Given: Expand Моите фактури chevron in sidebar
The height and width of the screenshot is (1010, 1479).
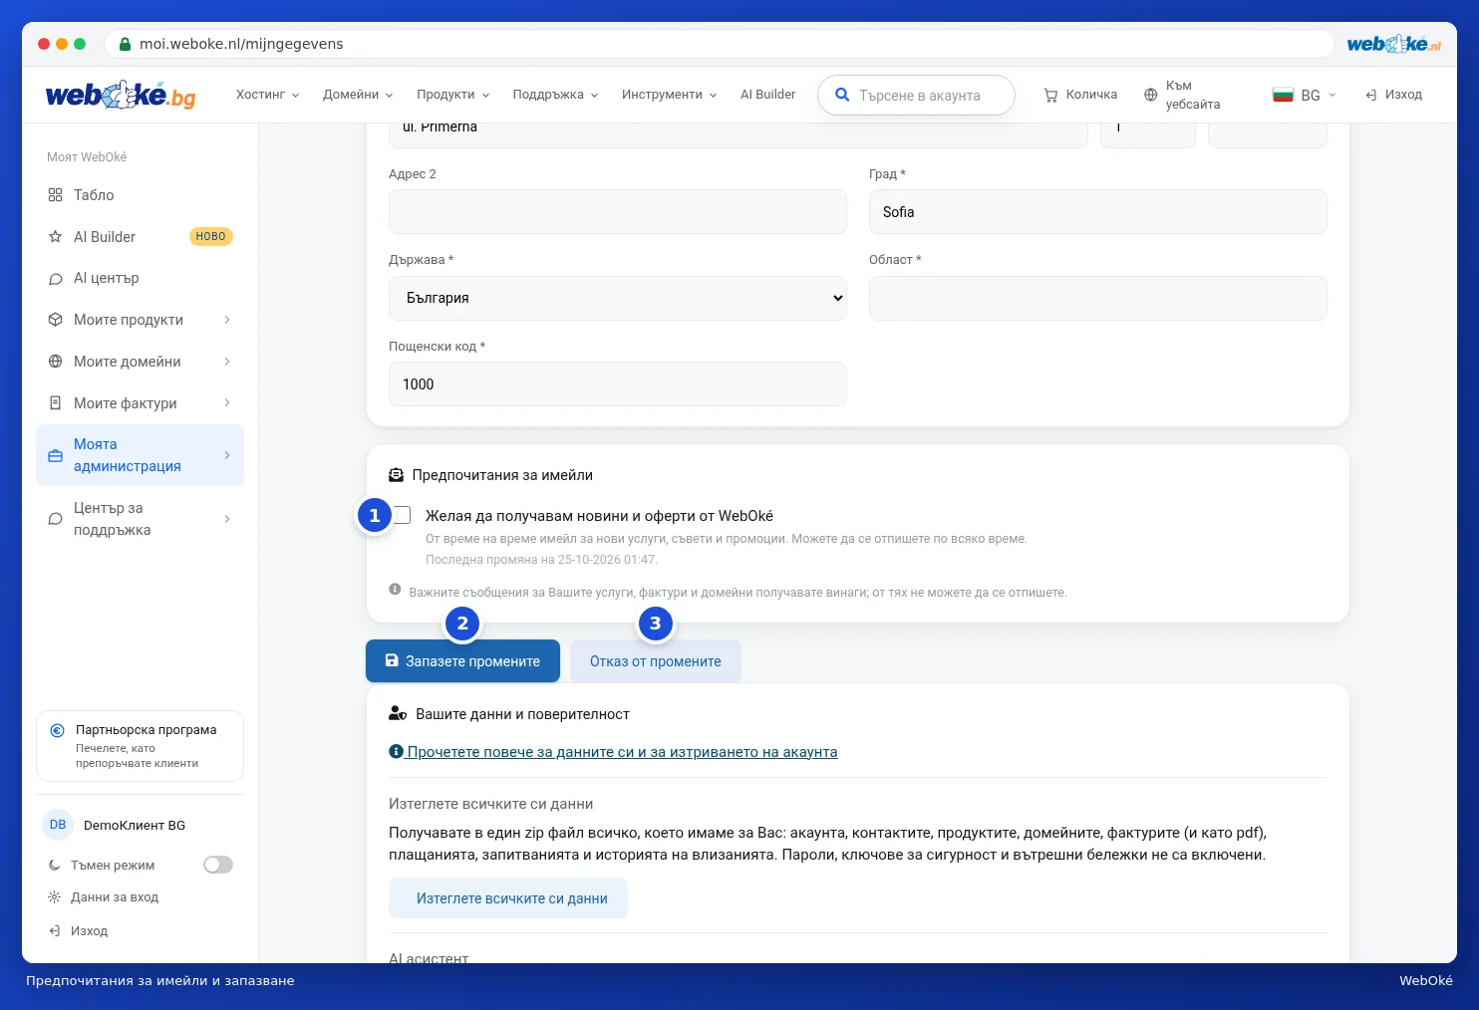Looking at the screenshot, I should tap(227, 403).
